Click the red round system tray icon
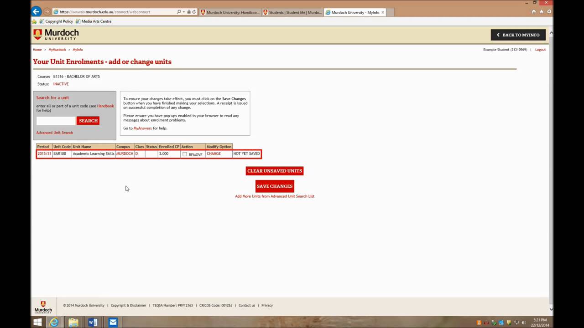The width and height of the screenshot is (584, 328). click(486, 323)
